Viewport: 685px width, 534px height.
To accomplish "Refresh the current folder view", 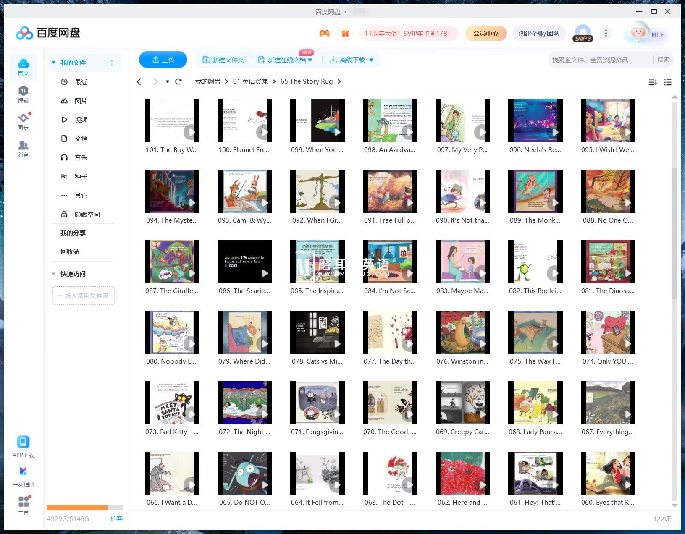I will 178,81.
